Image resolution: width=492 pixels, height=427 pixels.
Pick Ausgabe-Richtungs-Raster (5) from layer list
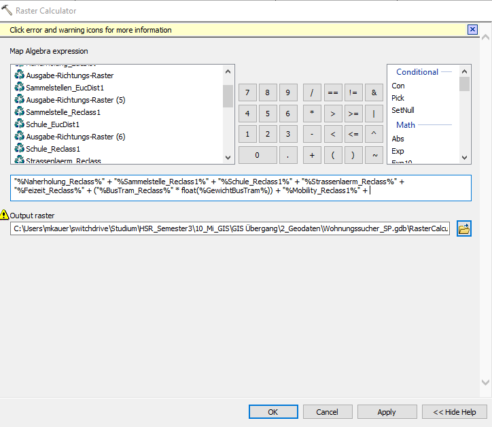pyautogui.click(x=75, y=100)
